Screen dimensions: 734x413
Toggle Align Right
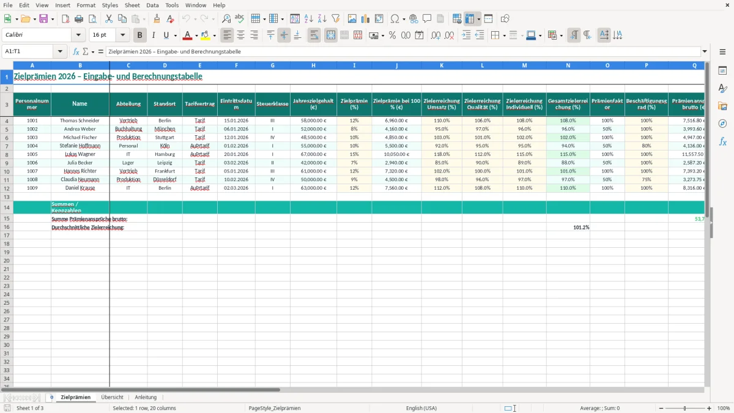pos(254,35)
